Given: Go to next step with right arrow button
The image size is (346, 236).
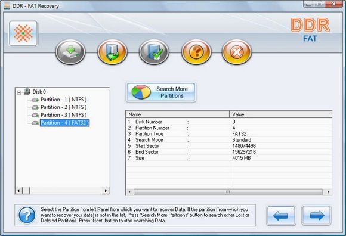Looking at the screenshot, I should click(x=316, y=216).
